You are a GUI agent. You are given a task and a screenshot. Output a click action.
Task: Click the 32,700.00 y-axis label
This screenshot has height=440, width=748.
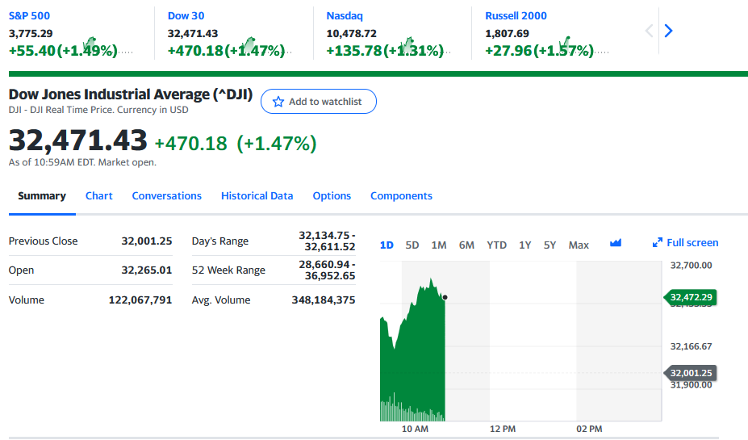click(x=691, y=266)
